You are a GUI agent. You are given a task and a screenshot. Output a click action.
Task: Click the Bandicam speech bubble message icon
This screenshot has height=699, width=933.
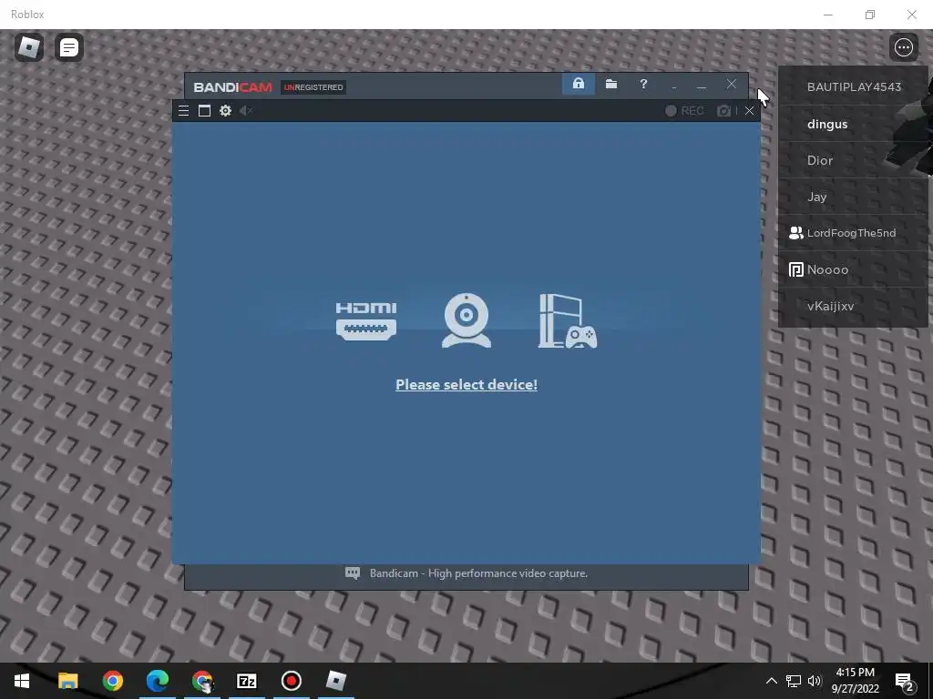pyautogui.click(x=353, y=573)
